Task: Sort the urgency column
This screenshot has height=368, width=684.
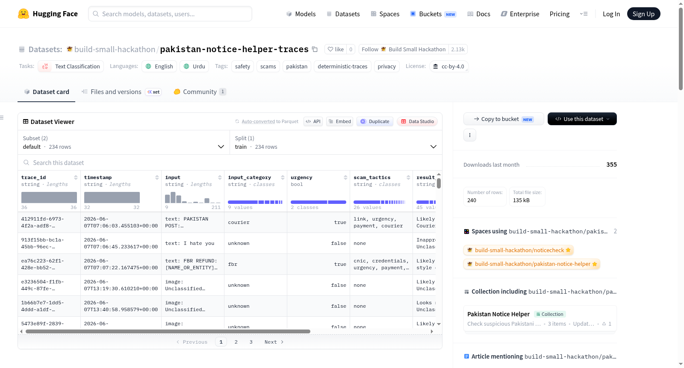Action: tap(345, 177)
